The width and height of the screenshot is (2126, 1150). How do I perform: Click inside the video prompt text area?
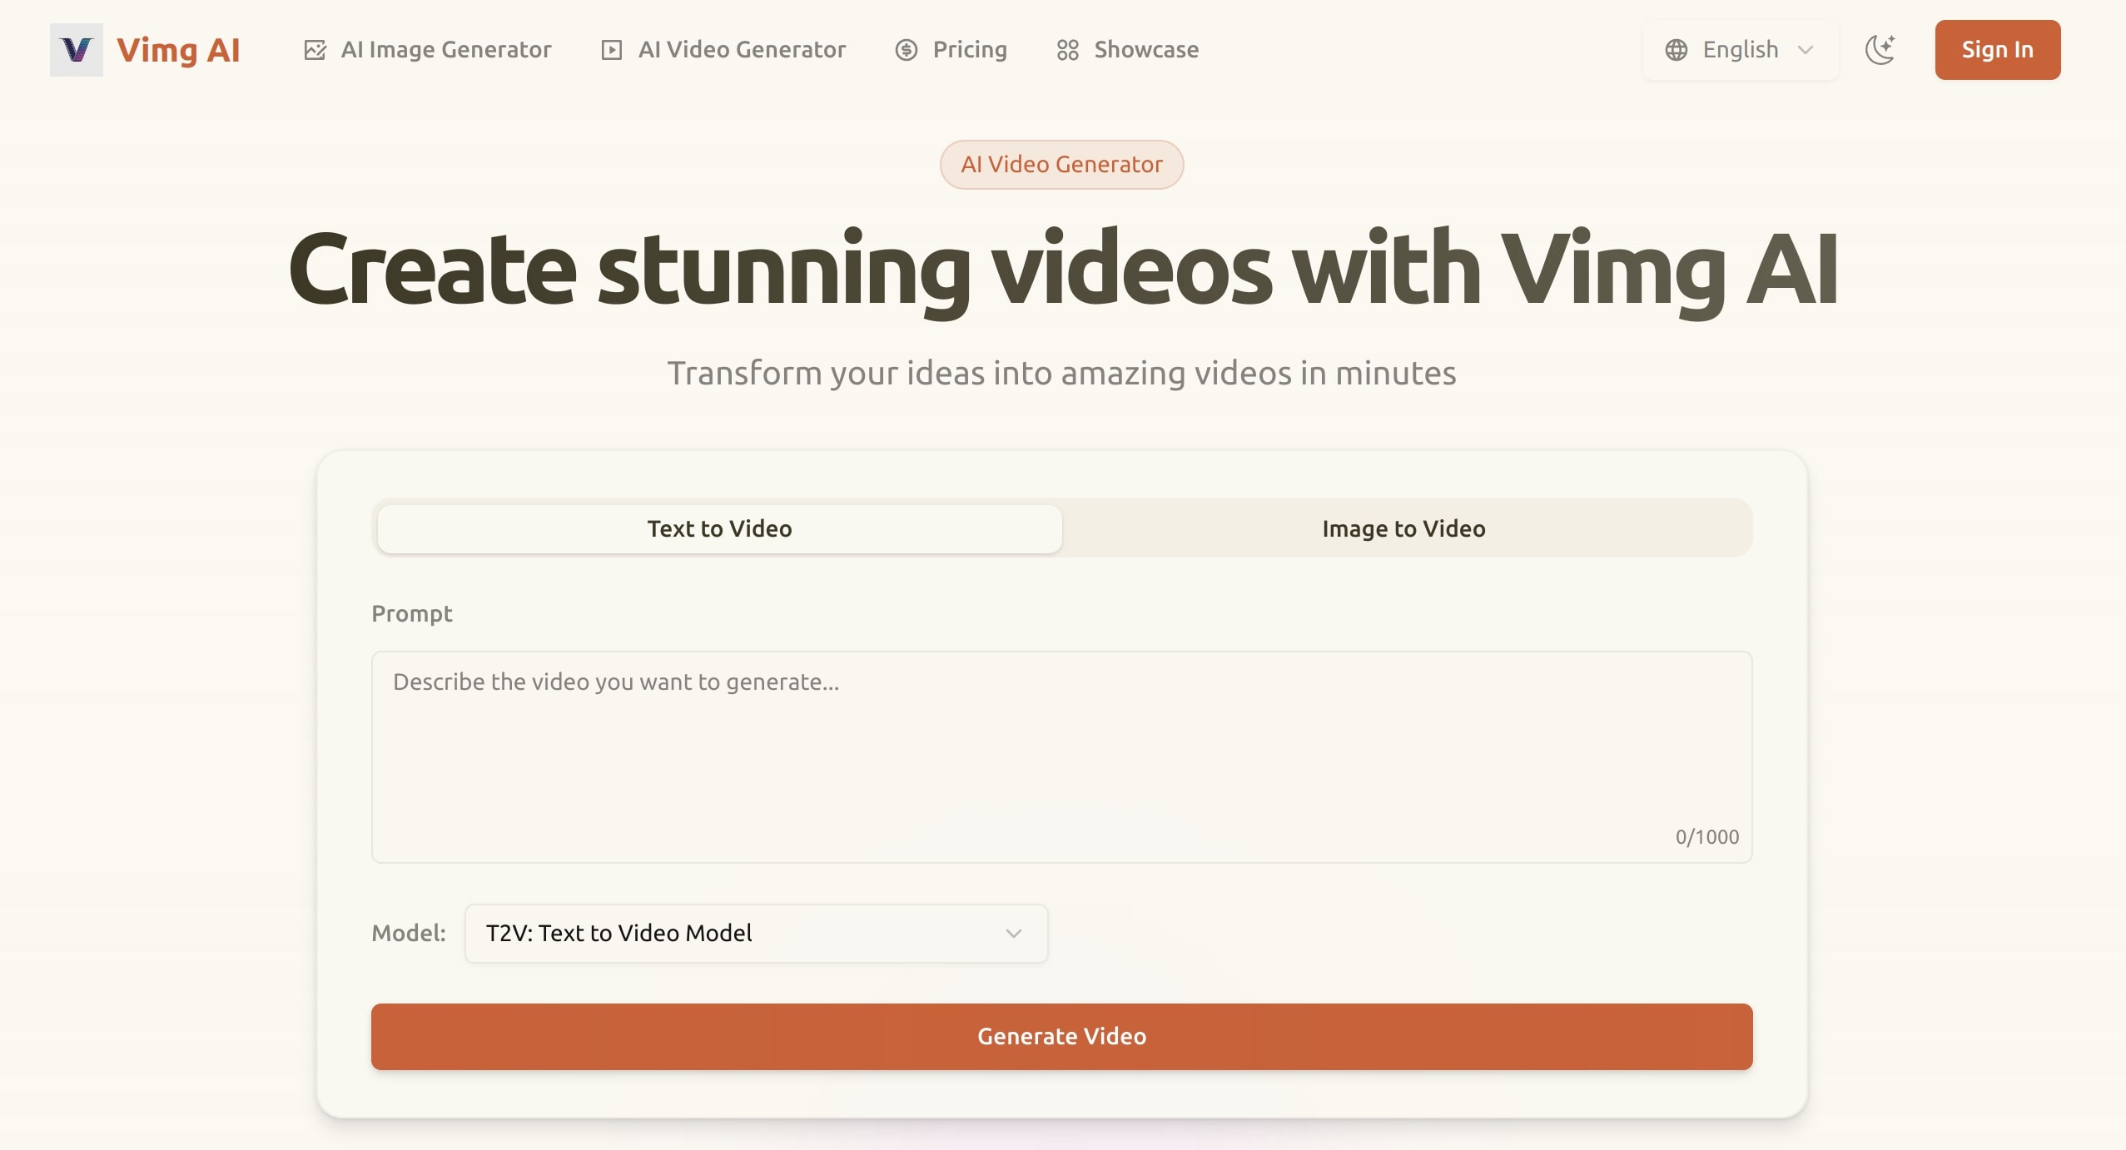click(1061, 749)
